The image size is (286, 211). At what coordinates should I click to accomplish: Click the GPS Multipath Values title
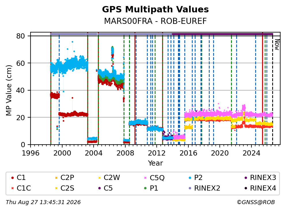155,9
